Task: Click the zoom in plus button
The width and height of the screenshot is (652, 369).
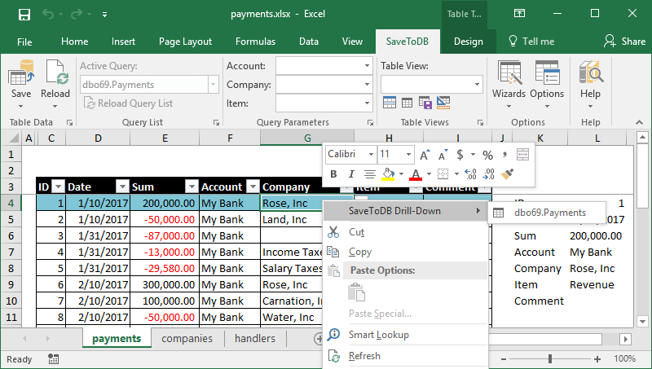Action: pyautogui.click(x=597, y=359)
